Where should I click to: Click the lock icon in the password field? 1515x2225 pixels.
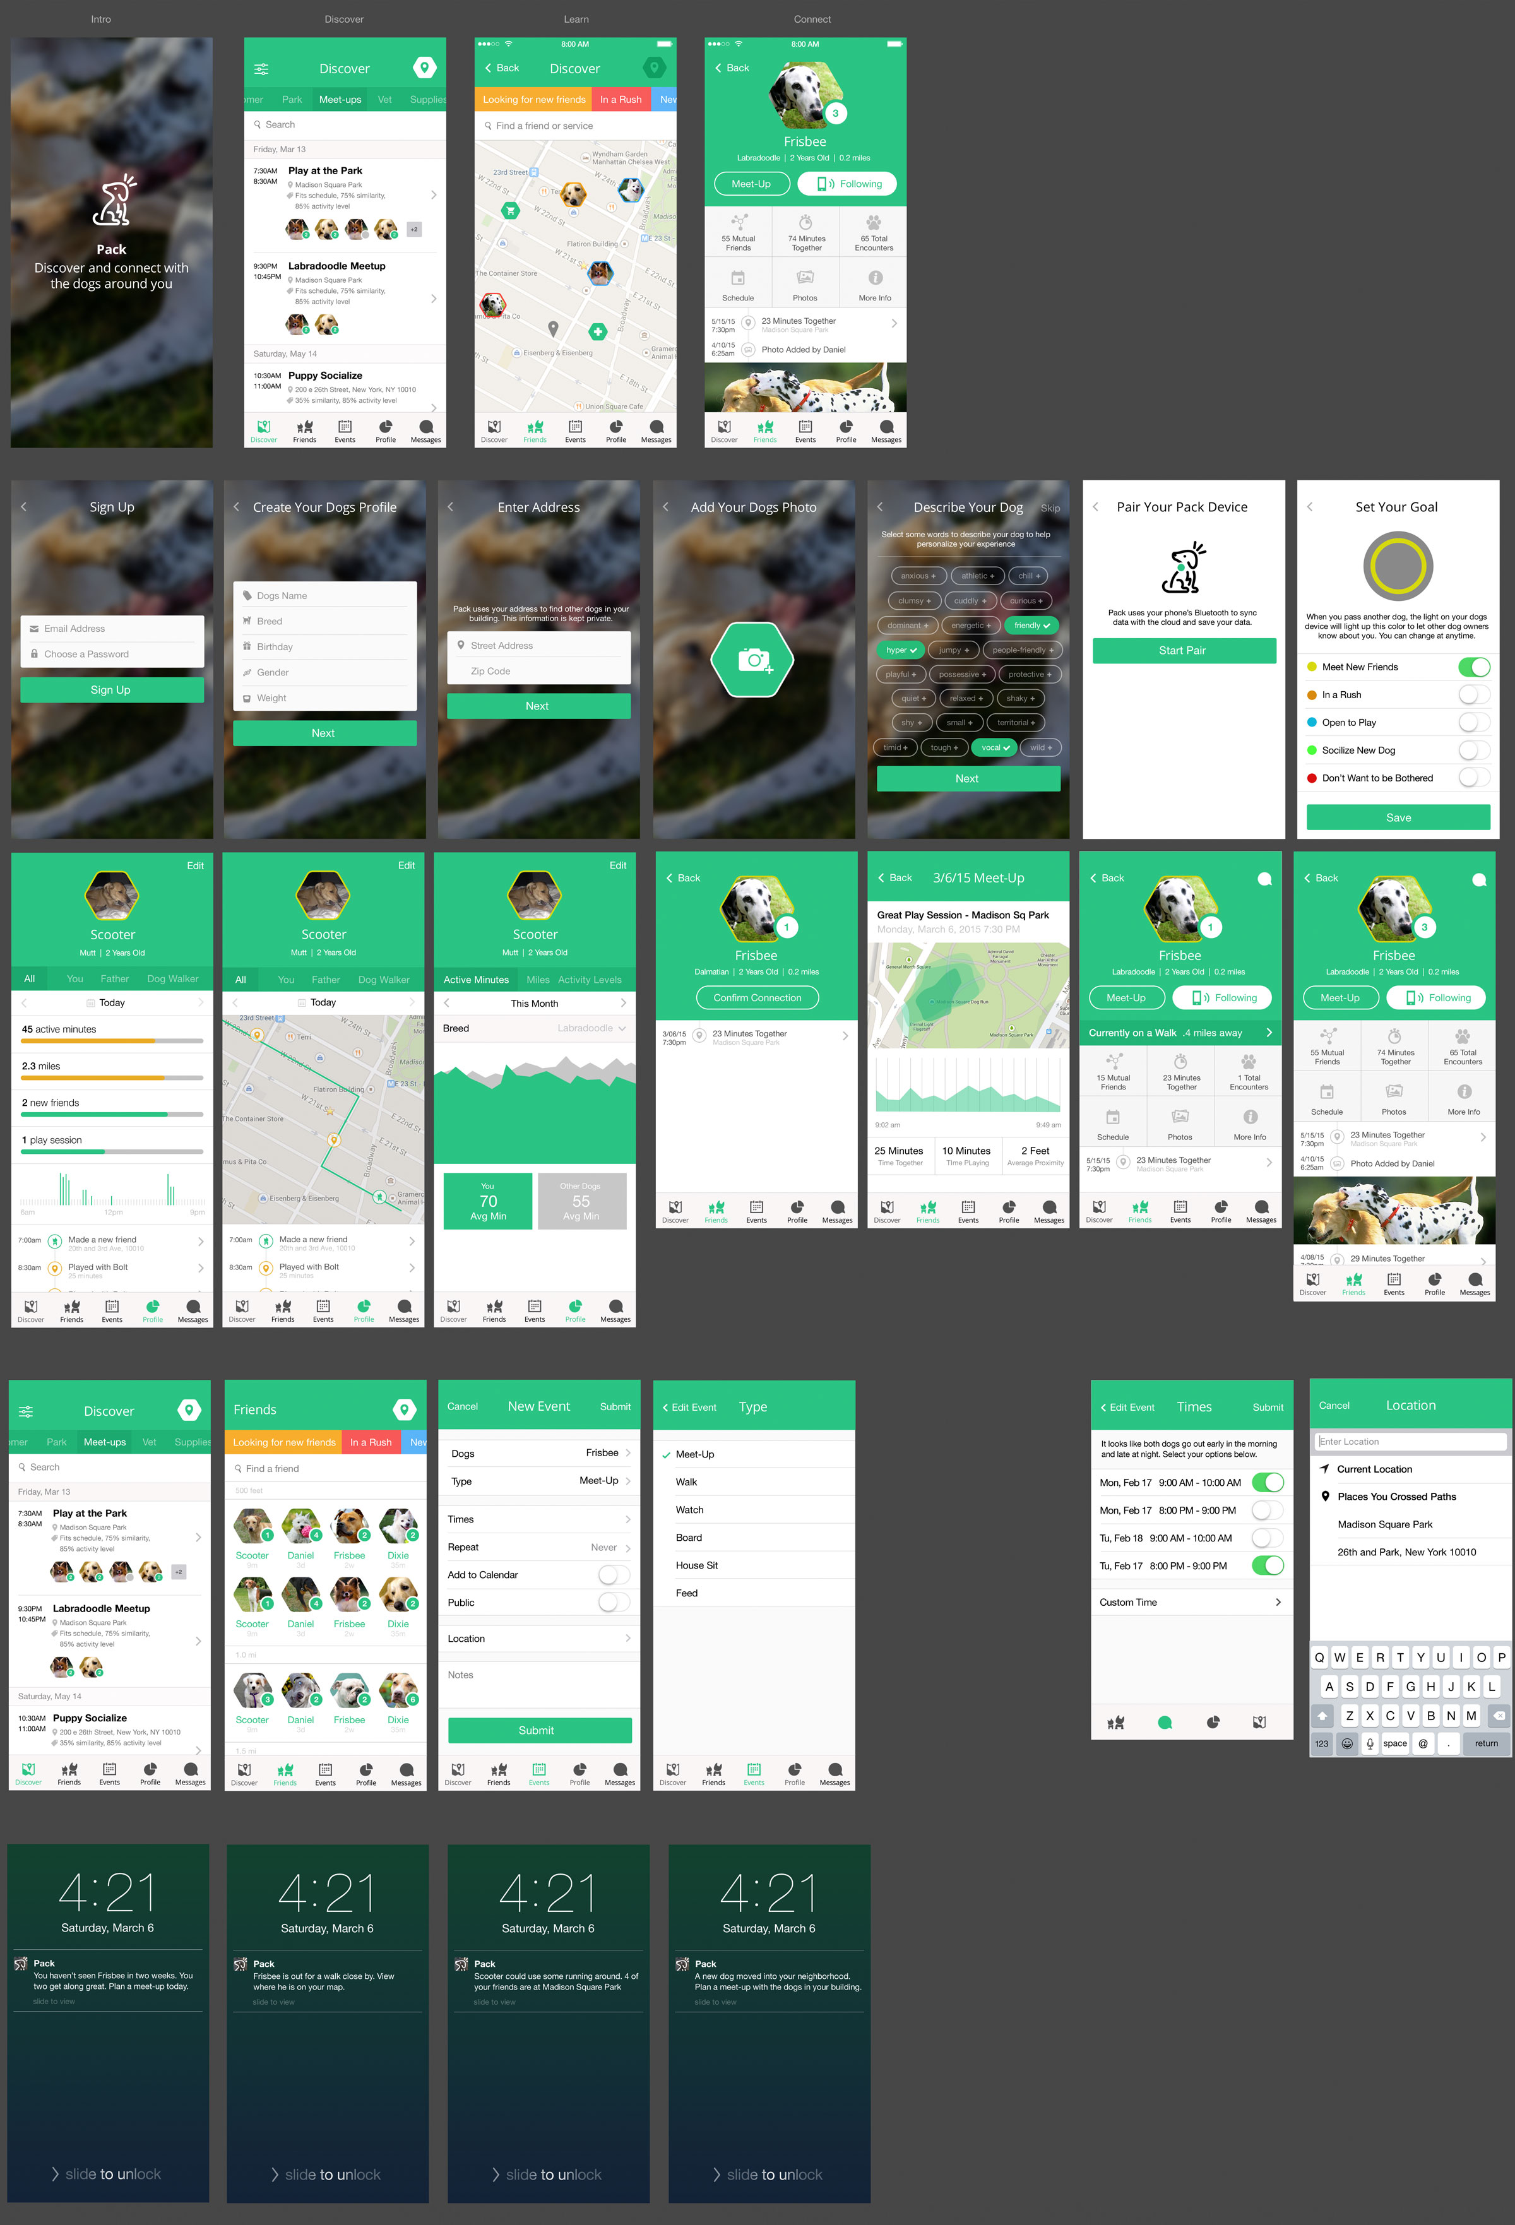35,654
